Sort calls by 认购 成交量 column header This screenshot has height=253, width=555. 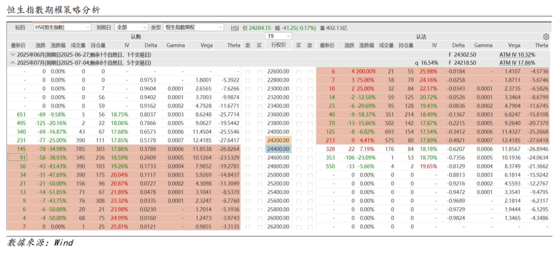[78, 45]
